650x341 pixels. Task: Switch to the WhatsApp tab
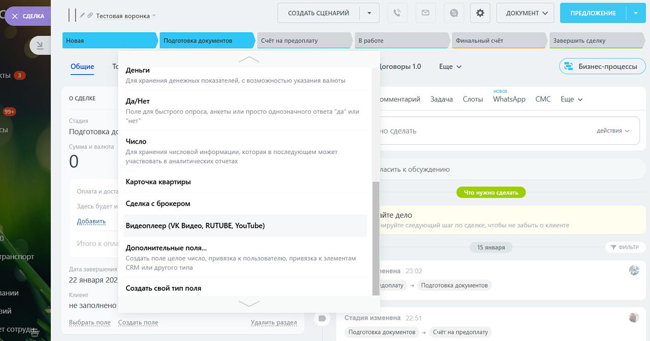(x=509, y=99)
